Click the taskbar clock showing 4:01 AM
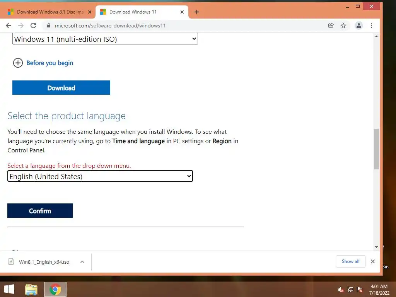Screen dimensions: 396x297 379,290
